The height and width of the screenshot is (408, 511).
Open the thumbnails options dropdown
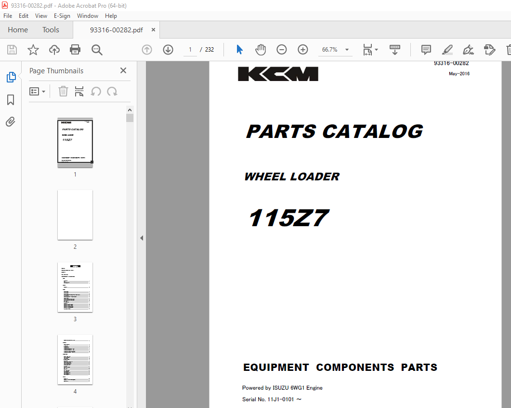click(x=37, y=92)
